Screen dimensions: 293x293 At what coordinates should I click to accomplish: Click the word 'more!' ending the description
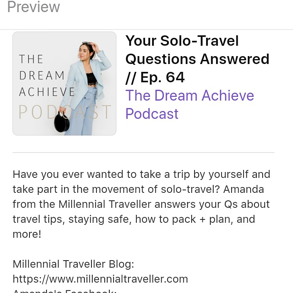click(27, 234)
